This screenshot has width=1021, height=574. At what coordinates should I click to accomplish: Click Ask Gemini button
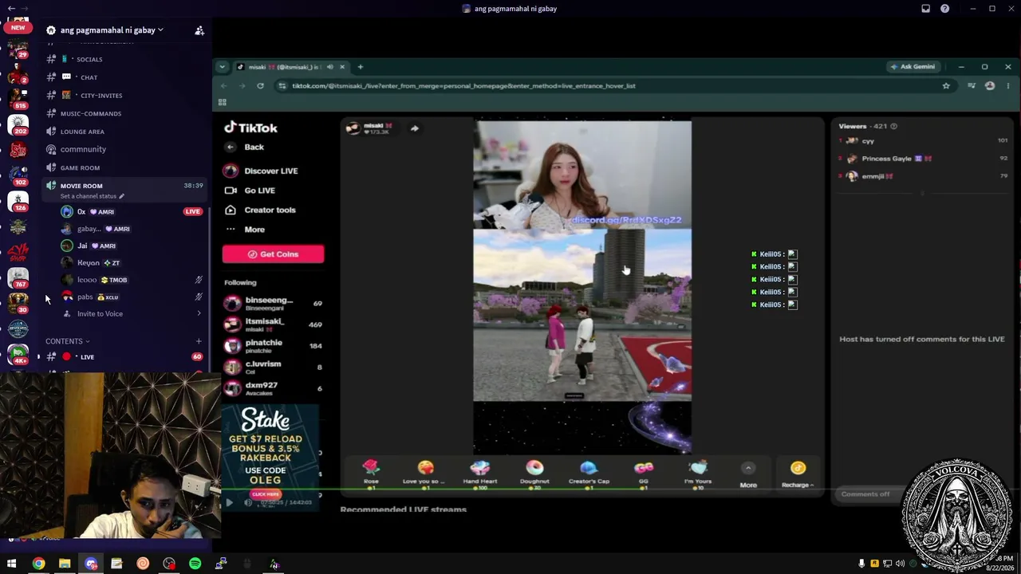pos(913,67)
